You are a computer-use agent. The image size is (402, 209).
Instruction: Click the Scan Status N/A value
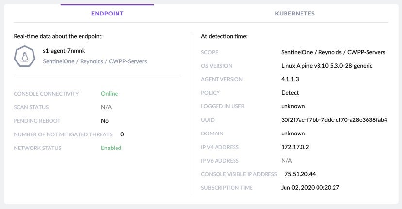click(x=106, y=107)
